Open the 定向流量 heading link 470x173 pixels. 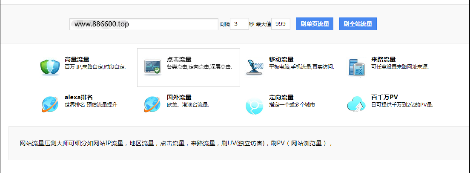click(x=281, y=97)
